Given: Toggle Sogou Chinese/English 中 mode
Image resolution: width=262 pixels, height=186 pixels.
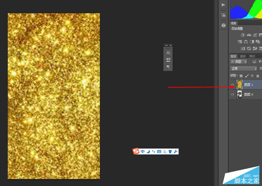Looking at the screenshot, I should click(x=143, y=151).
